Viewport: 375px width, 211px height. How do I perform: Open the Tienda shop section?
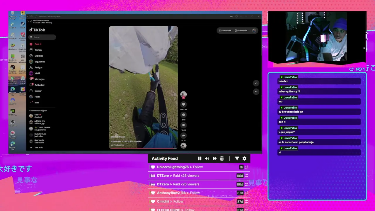[x=35, y=50]
